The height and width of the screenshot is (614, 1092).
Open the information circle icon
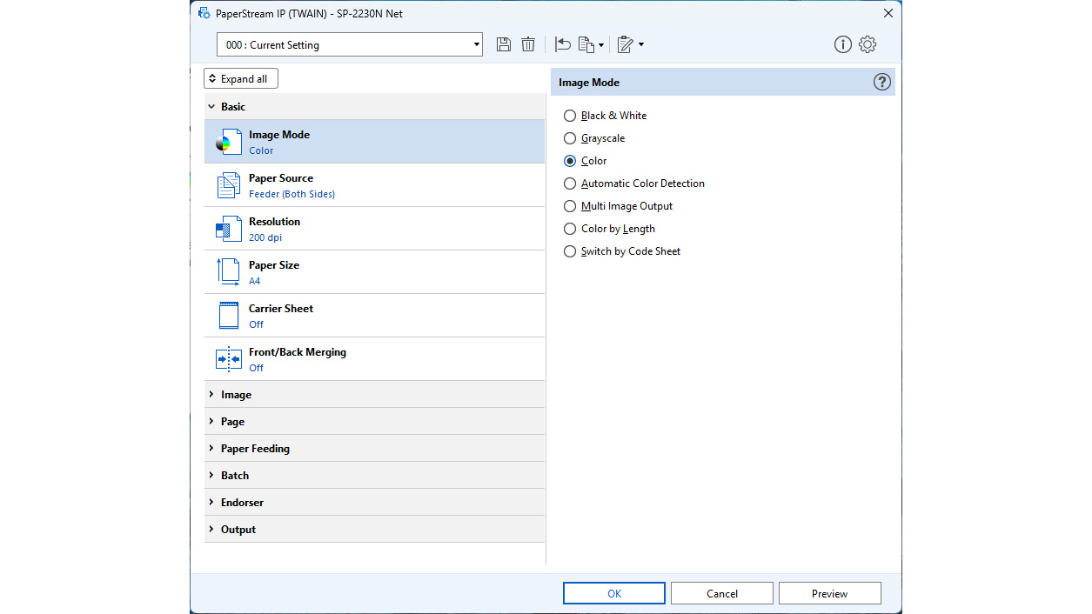(x=842, y=44)
